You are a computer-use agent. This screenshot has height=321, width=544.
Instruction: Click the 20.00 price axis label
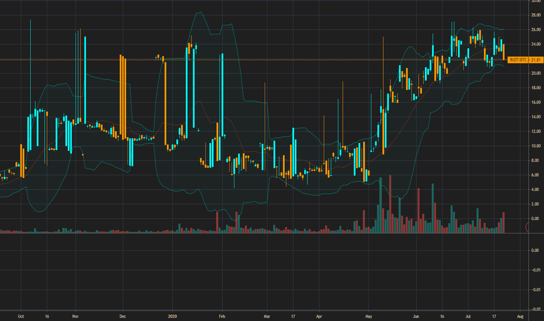point(536,73)
